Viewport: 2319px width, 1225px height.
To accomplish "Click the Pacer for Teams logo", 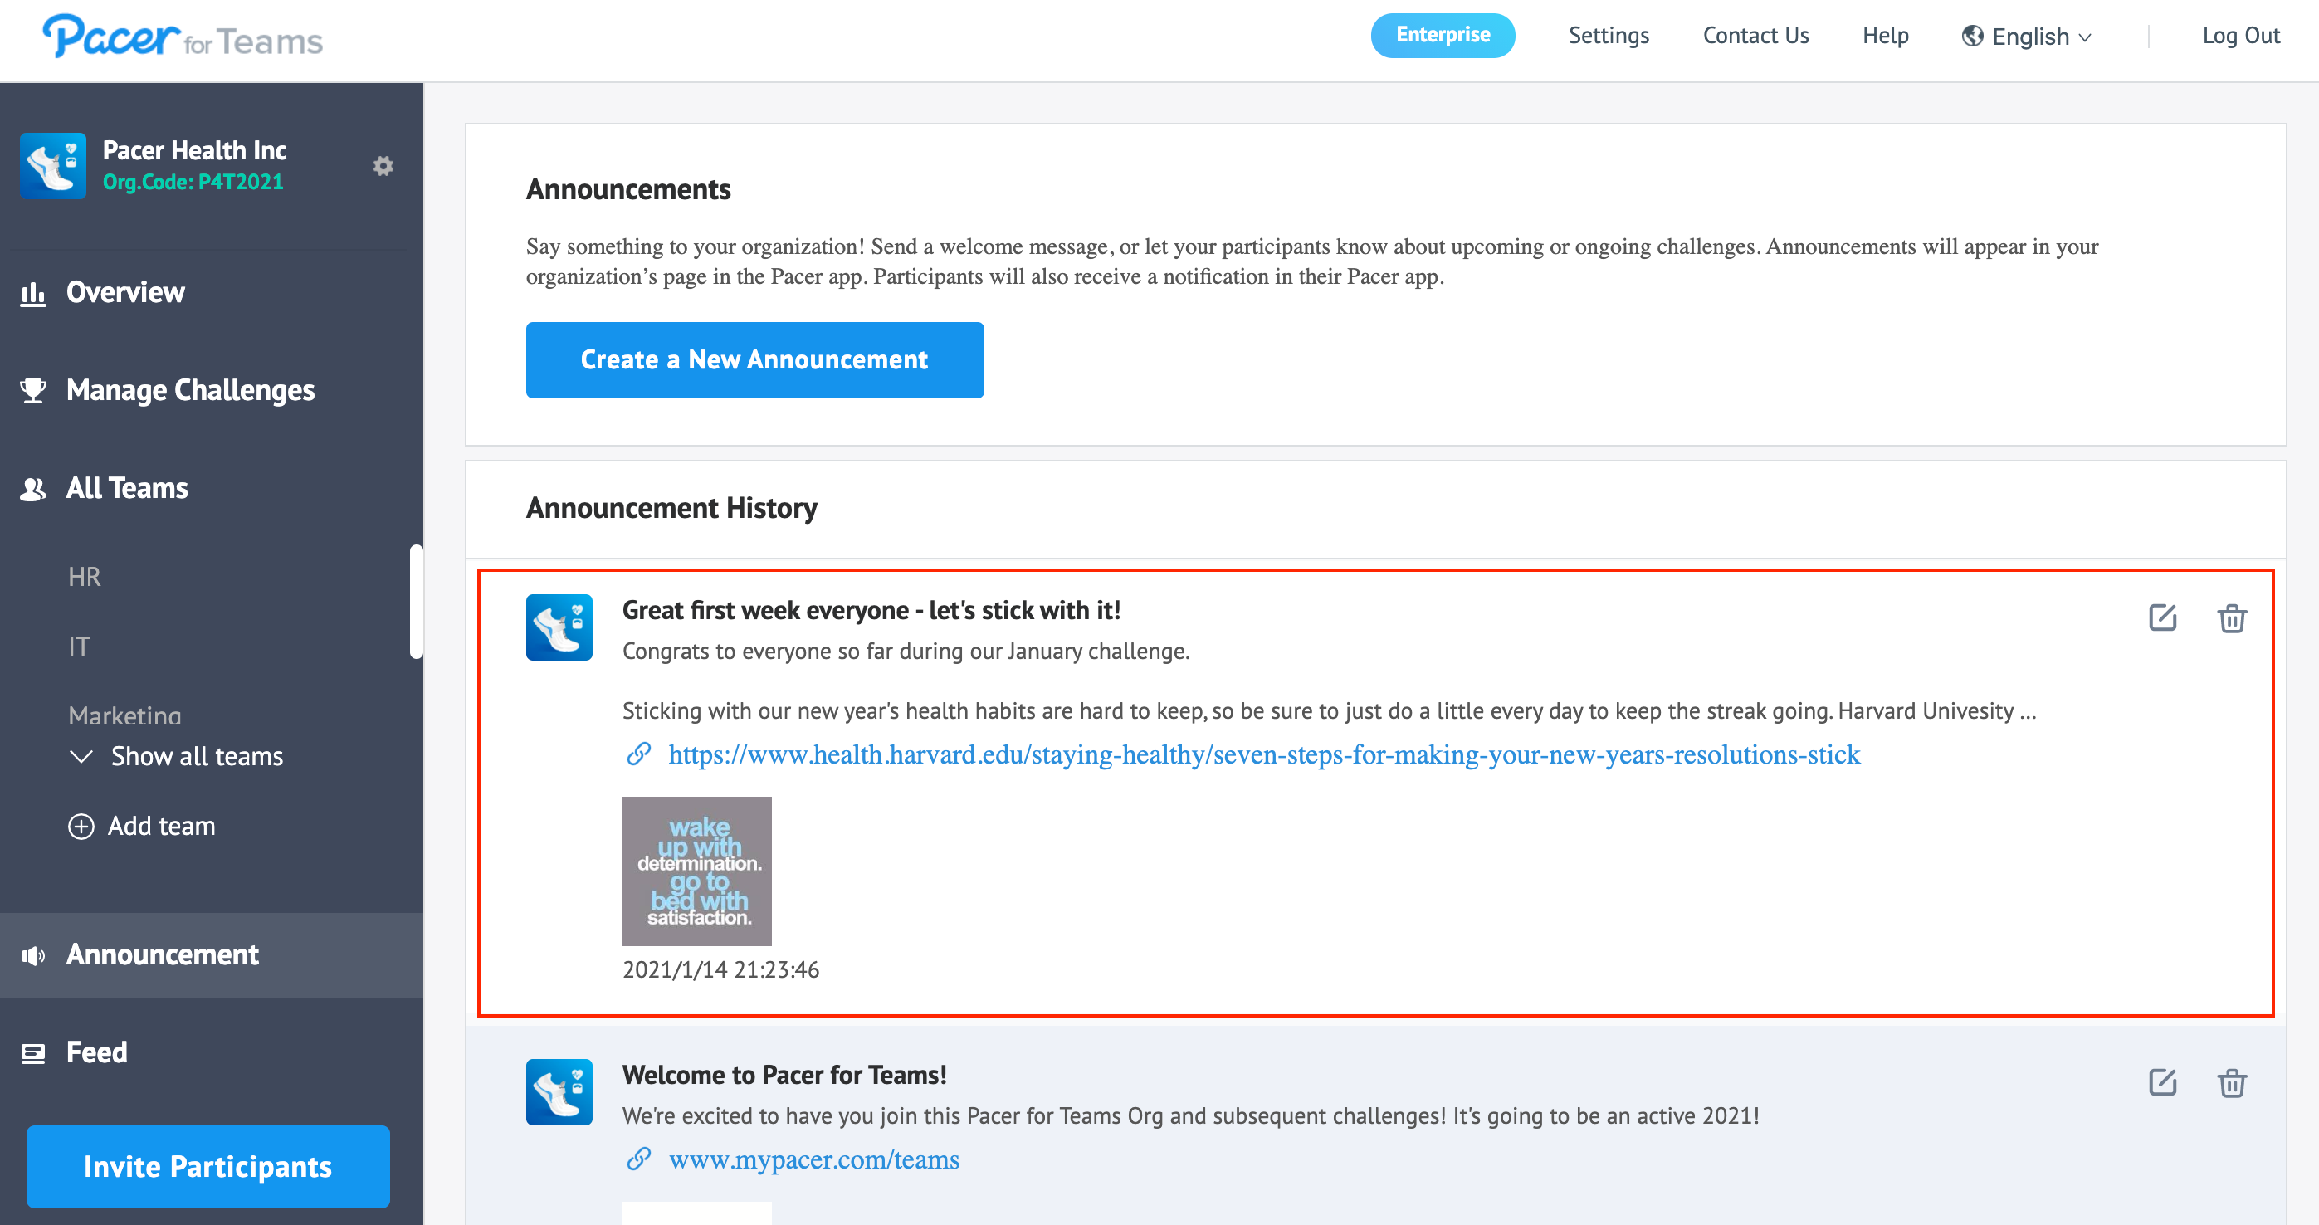I will 183,37.
